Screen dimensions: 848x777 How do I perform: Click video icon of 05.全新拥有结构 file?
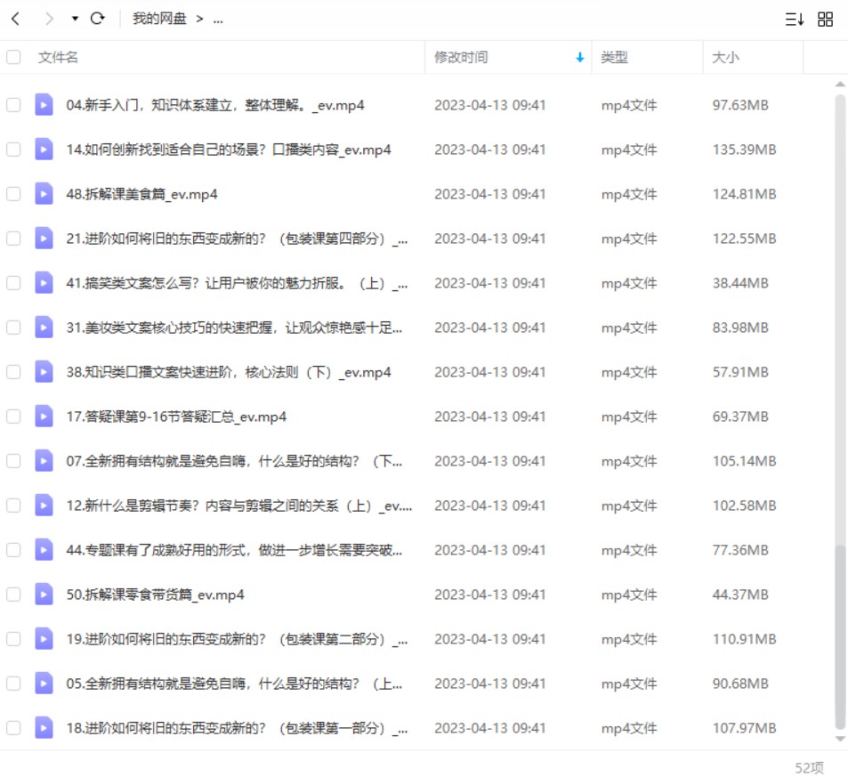click(x=44, y=683)
